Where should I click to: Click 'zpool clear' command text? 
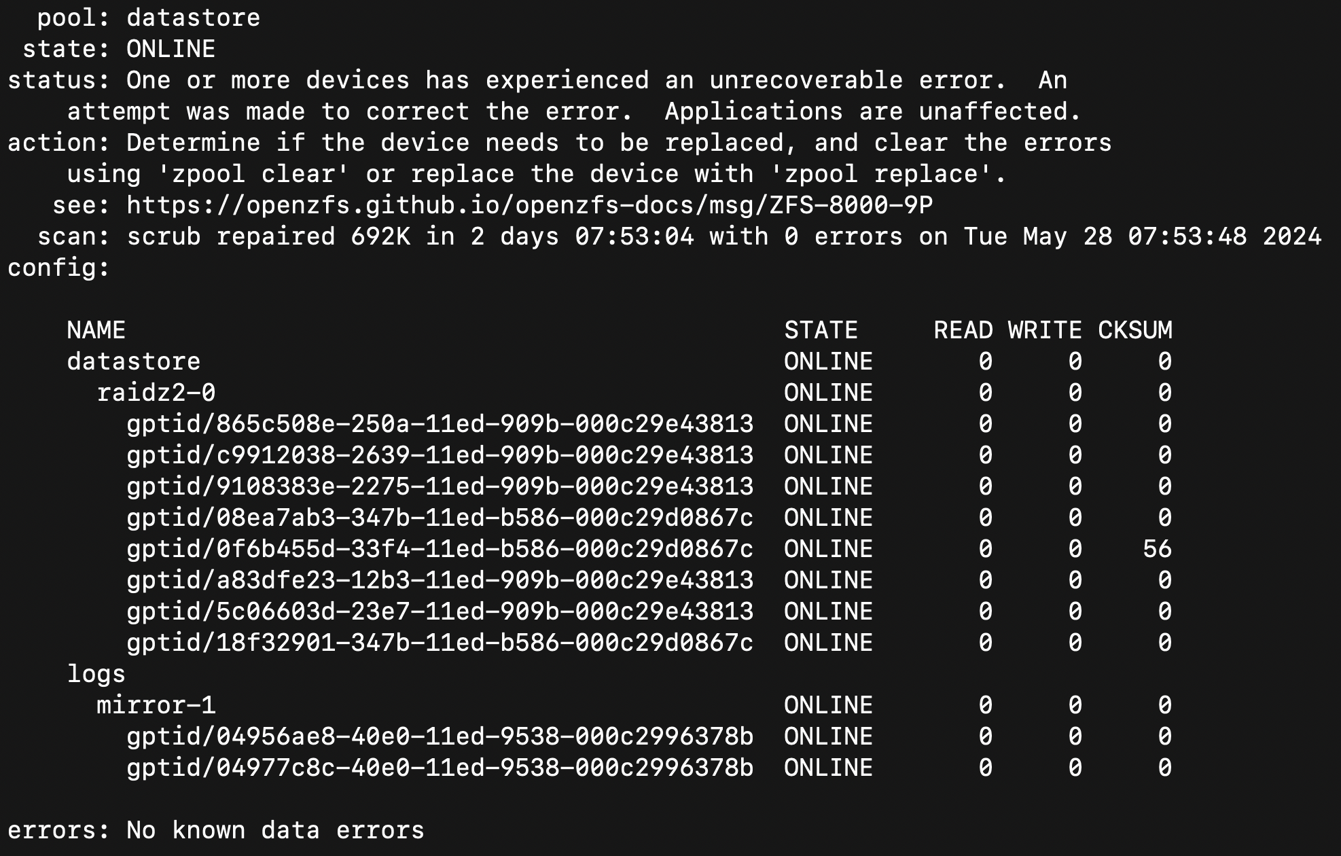[253, 174]
